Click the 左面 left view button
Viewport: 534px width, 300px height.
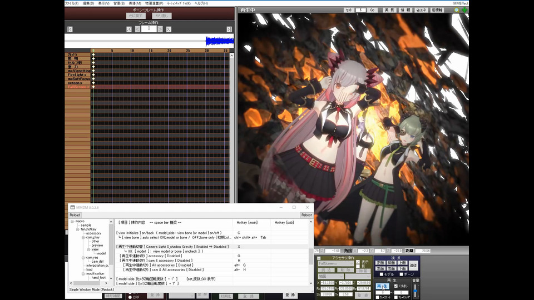(380, 268)
